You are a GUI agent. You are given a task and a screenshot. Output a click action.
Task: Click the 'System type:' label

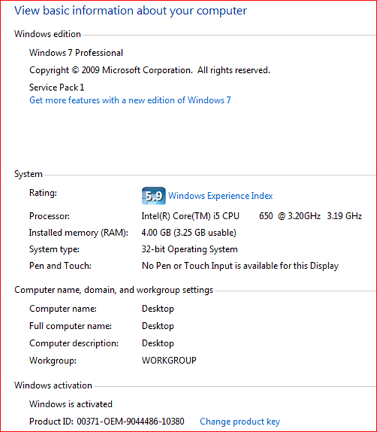[x=54, y=249]
